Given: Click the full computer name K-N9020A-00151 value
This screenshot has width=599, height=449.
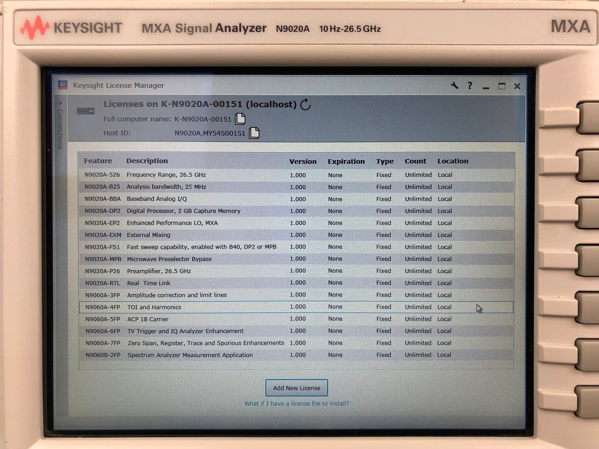Looking at the screenshot, I should pyautogui.click(x=203, y=119).
